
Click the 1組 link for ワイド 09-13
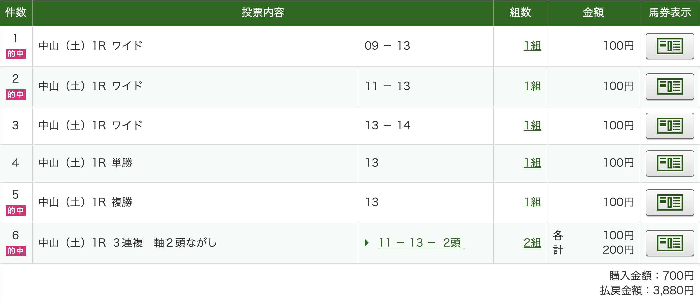point(532,46)
